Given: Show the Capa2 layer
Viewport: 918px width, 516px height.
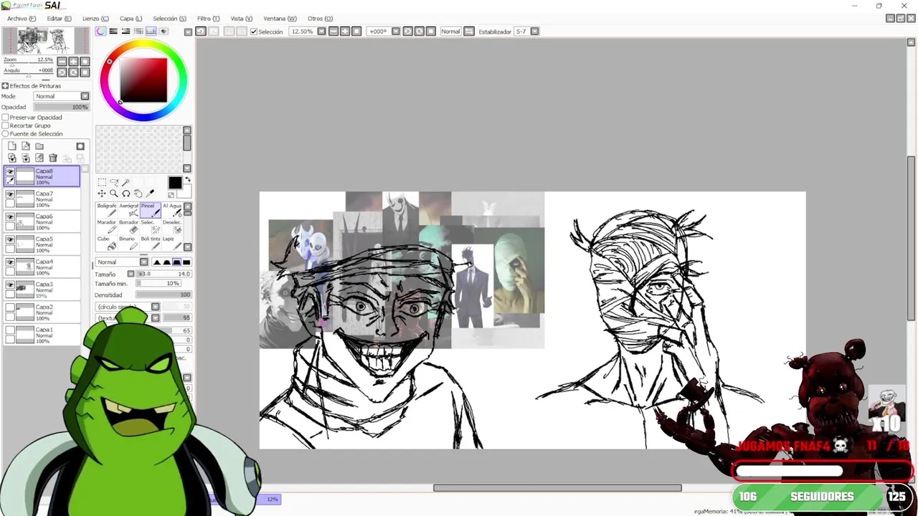Looking at the screenshot, I should click(10, 307).
